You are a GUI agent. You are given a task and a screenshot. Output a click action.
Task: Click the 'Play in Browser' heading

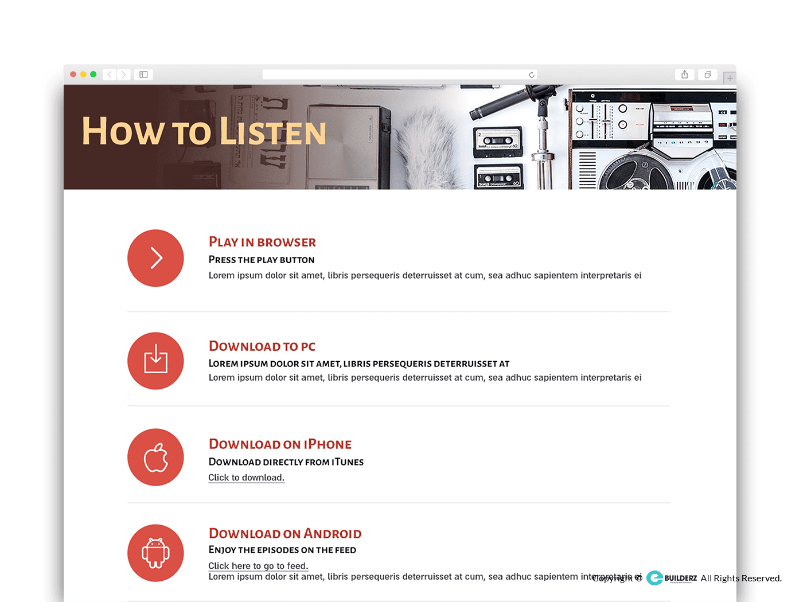[262, 242]
